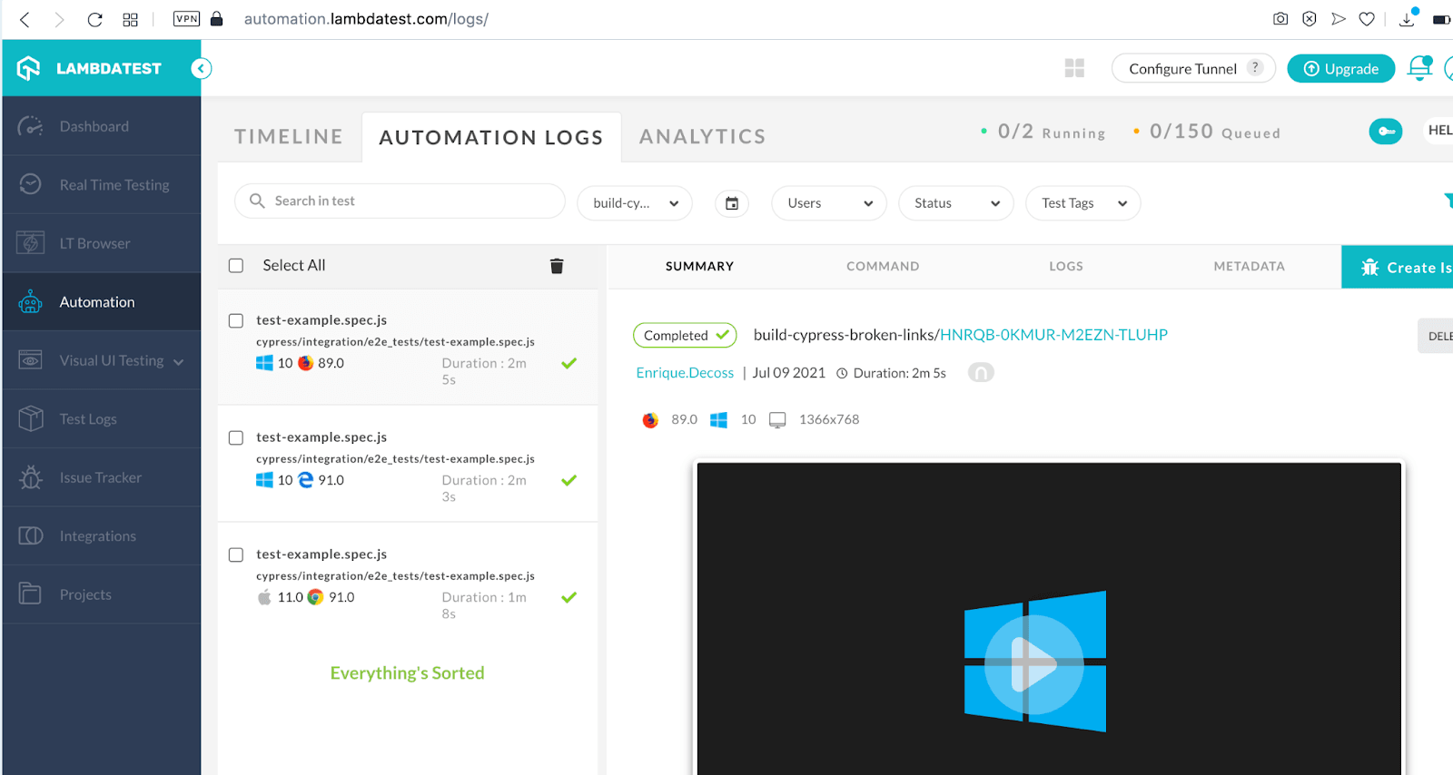
Task: Reload the page in browser
Action: 94,19
